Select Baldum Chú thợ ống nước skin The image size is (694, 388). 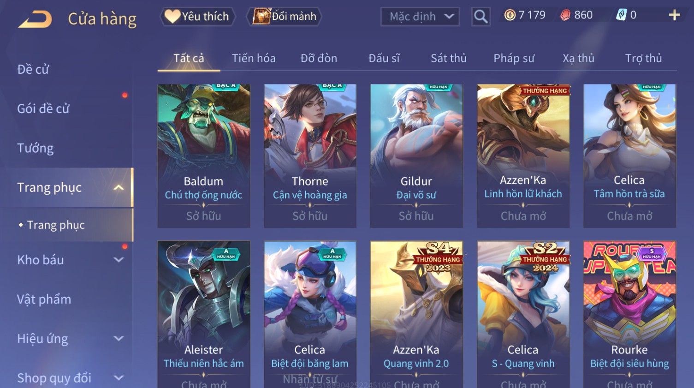point(203,156)
